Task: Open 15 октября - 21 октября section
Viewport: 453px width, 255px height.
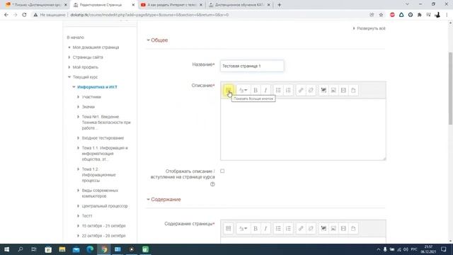Action: point(104,226)
